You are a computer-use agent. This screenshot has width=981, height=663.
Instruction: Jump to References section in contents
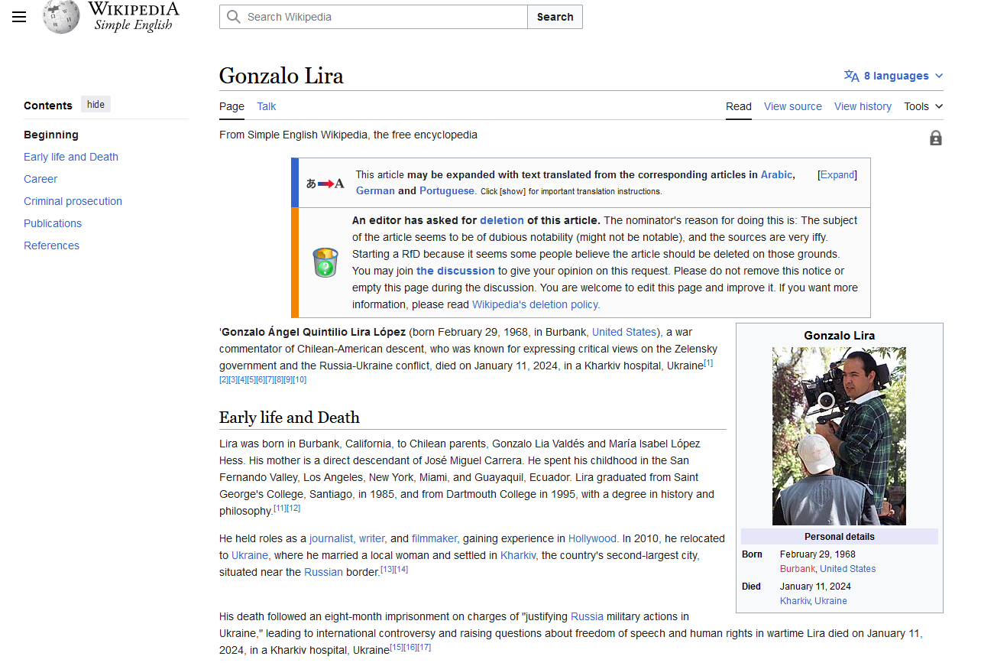(51, 245)
